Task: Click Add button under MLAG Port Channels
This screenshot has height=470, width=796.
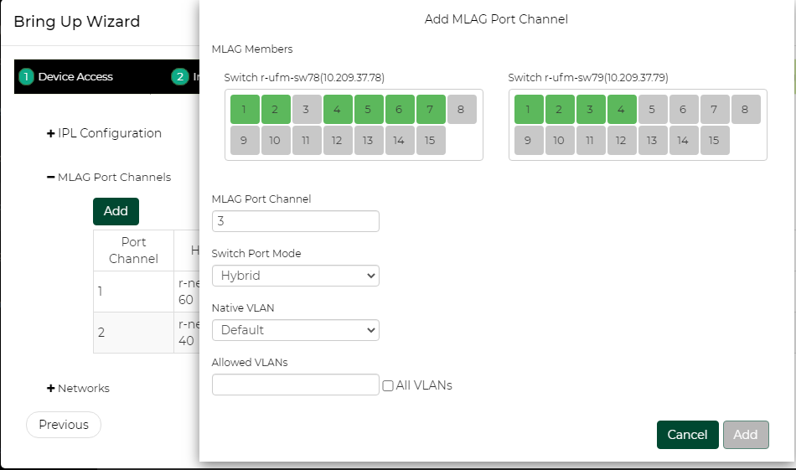Action: 116,211
